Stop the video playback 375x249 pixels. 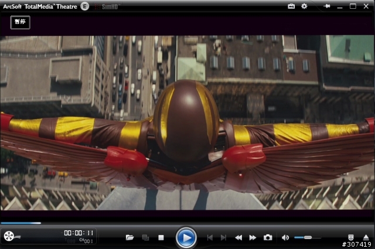(x=161, y=237)
